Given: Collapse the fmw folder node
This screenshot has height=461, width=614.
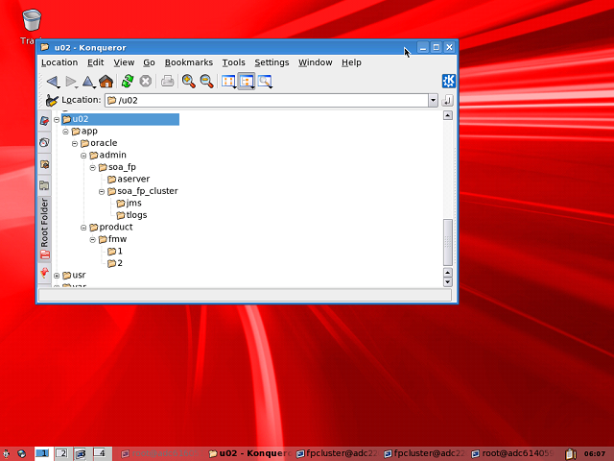Looking at the screenshot, I should [93, 240].
